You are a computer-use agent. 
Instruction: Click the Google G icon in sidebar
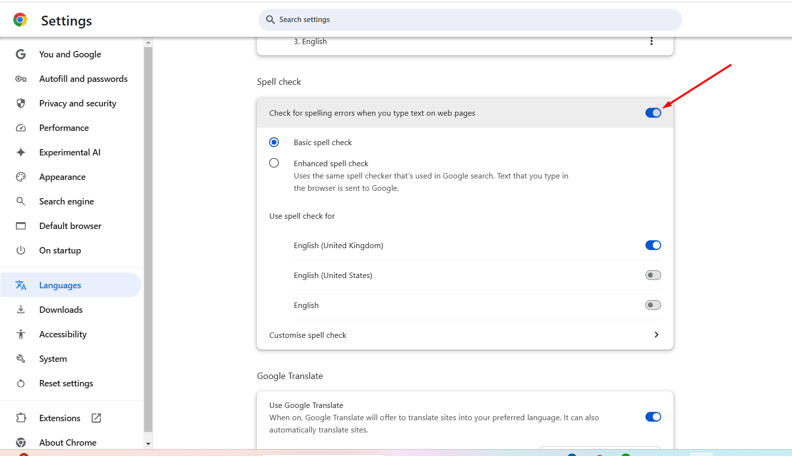[21, 54]
